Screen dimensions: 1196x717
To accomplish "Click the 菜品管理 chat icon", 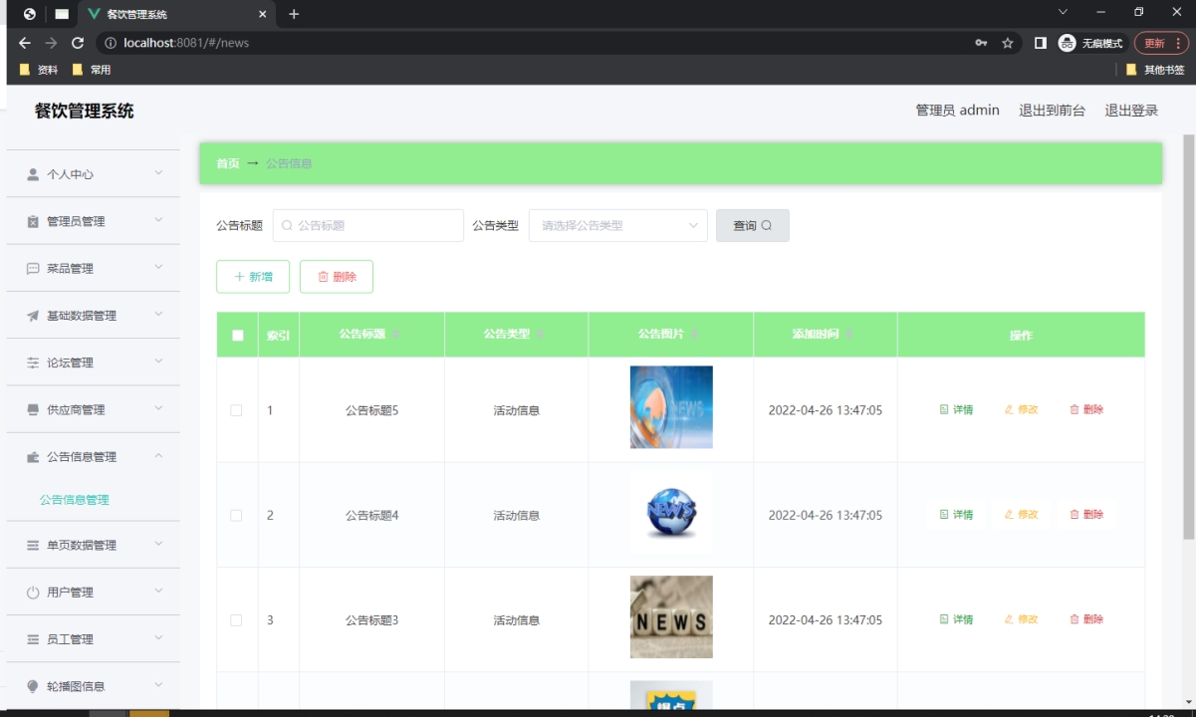I will pos(33,269).
